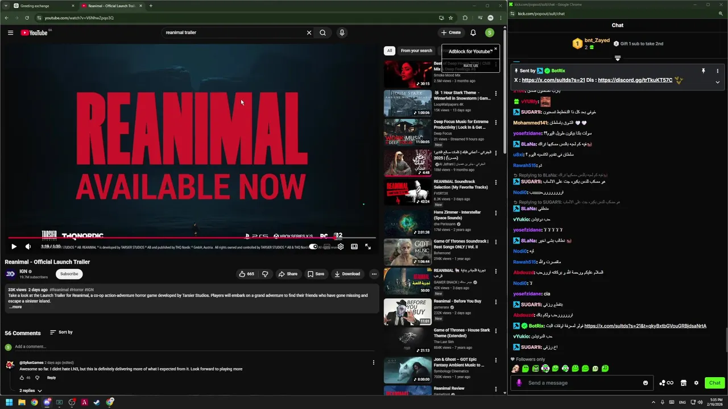Click 'RATE US' in the Adblock popup

click(470, 65)
